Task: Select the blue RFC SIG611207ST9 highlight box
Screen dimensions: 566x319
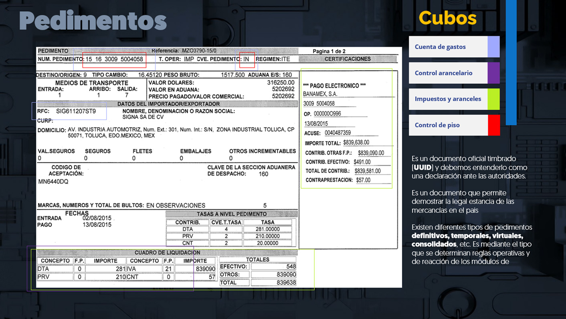Action: click(x=69, y=112)
